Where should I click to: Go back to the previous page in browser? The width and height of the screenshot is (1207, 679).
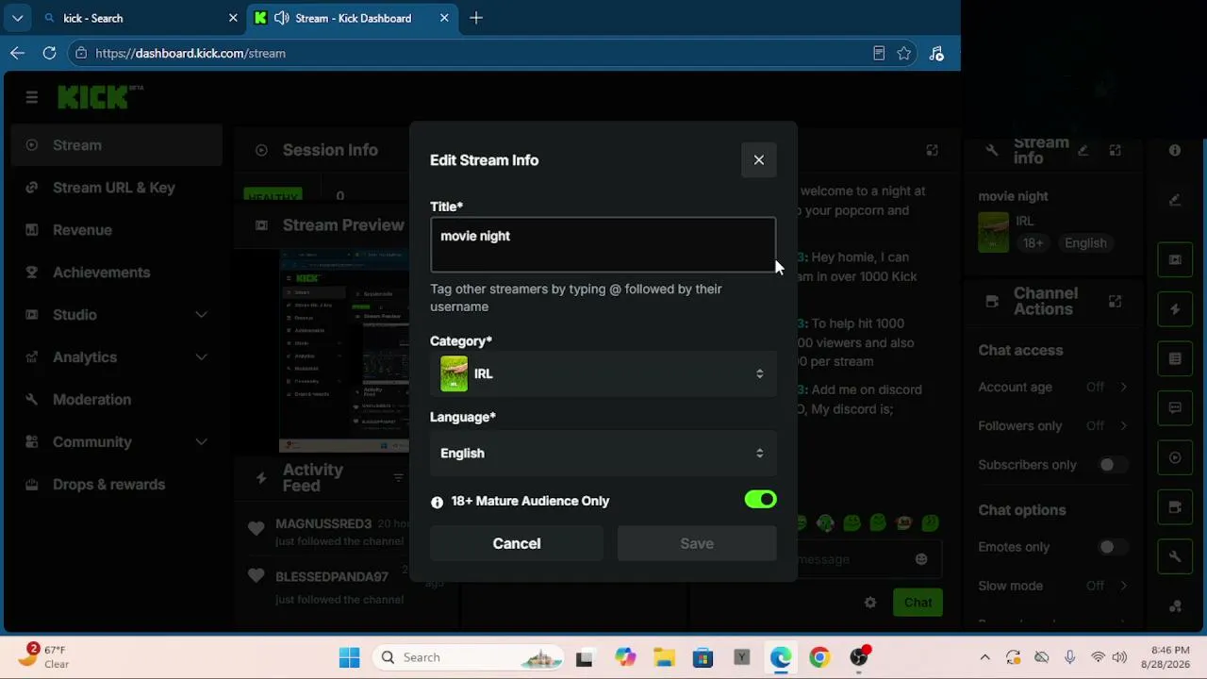[x=18, y=54]
